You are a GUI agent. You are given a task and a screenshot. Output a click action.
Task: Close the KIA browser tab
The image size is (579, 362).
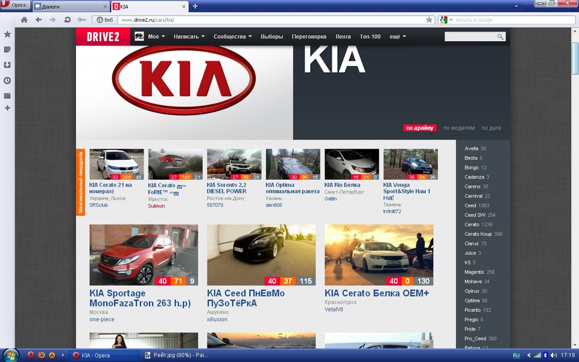[x=183, y=7]
